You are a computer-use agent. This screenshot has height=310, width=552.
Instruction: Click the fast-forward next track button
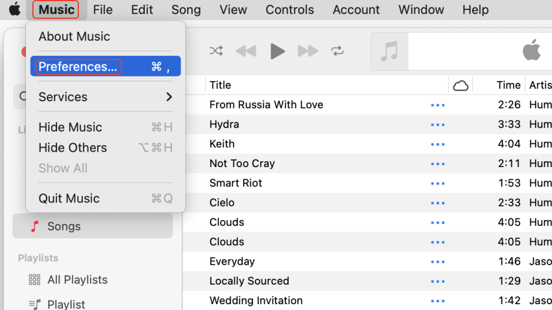coord(308,51)
